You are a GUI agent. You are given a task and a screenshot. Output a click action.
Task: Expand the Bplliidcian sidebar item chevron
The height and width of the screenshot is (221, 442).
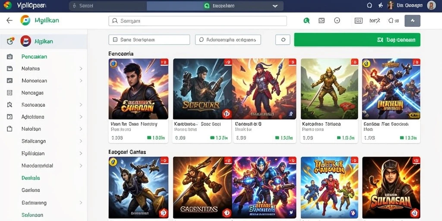pyautogui.click(x=81, y=153)
